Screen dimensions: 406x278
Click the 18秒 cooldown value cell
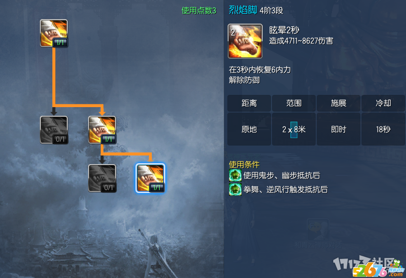click(x=383, y=129)
